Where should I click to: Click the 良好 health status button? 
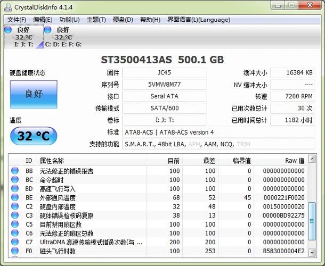point(34,94)
